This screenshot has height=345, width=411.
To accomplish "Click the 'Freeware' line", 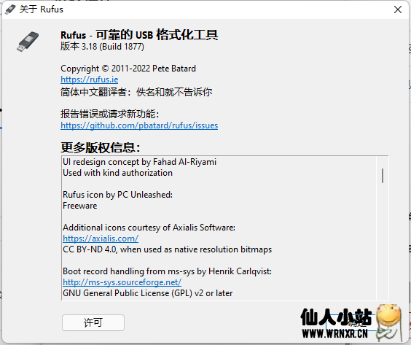I will click(80, 206).
